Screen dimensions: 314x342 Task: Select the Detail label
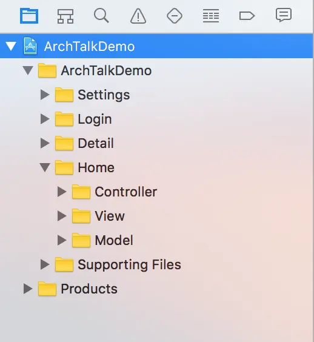(x=96, y=143)
